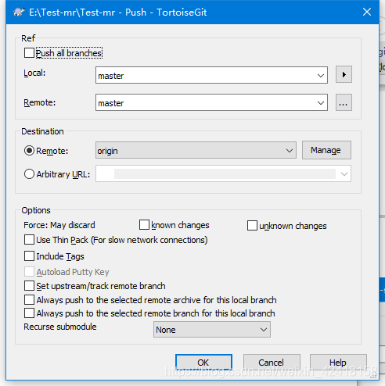Screen dimensions: 385x386
Task: Click the Ref Remote field's master text
Action: [111, 103]
